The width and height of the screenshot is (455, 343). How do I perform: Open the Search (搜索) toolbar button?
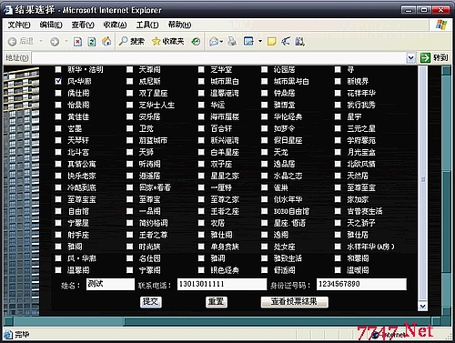click(132, 41)
